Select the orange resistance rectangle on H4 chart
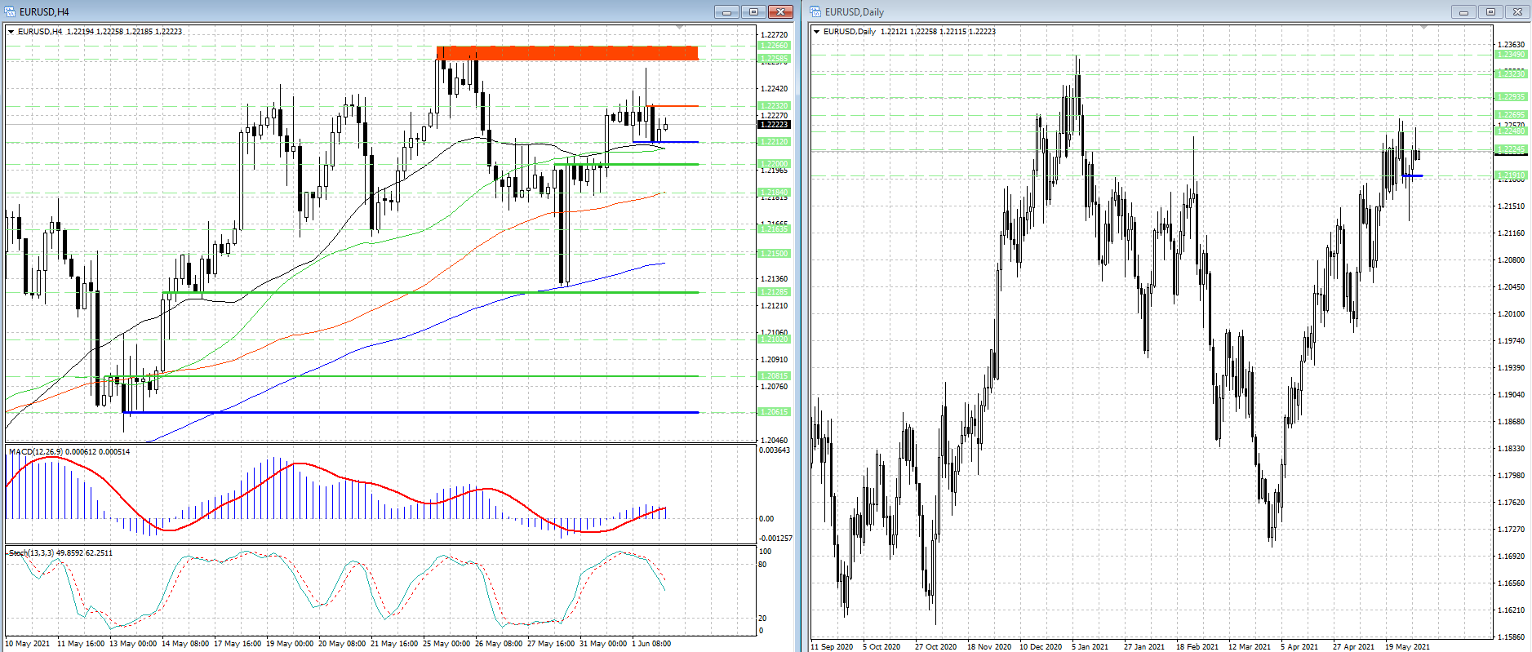This screenshot has height=652, width=1532. coord(567,53)
